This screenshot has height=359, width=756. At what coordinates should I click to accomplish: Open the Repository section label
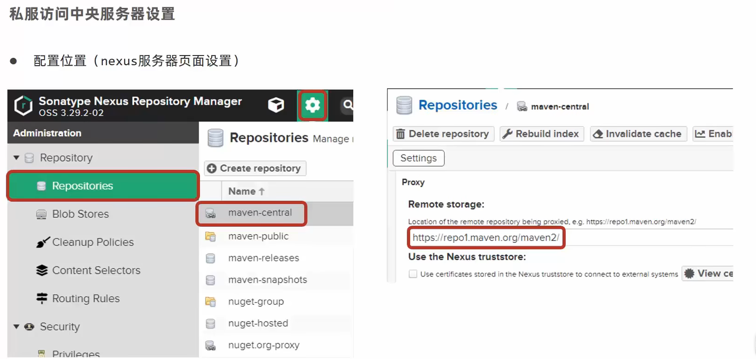[66, 158]
